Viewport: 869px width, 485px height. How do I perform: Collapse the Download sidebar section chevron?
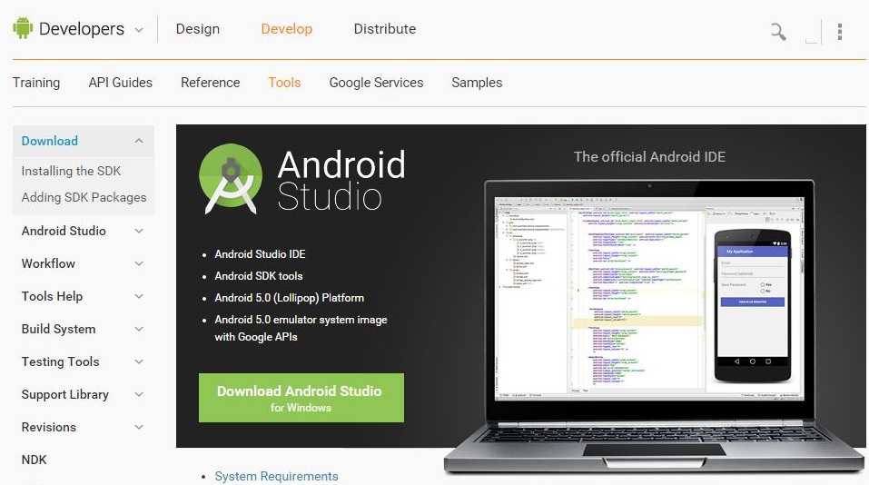pyautogui.click(x=139, y=141)
